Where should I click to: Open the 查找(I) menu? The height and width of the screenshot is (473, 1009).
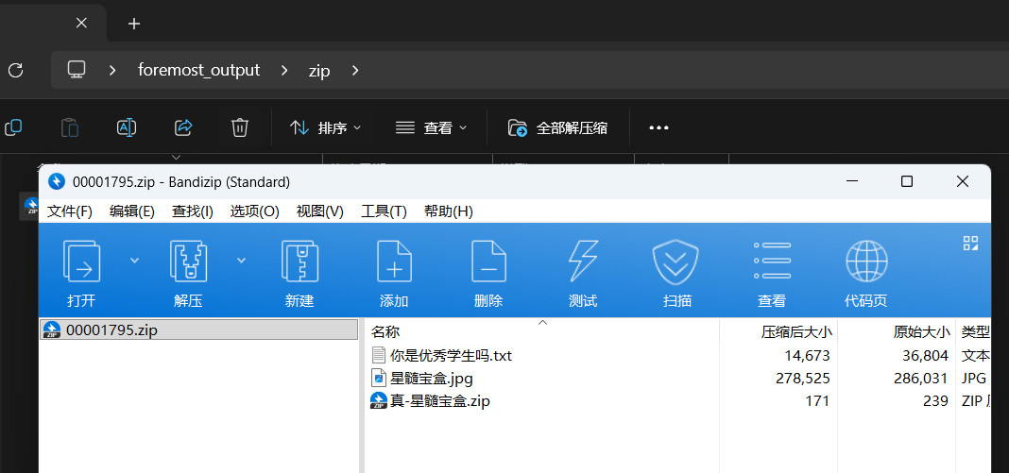pos(193,211)
